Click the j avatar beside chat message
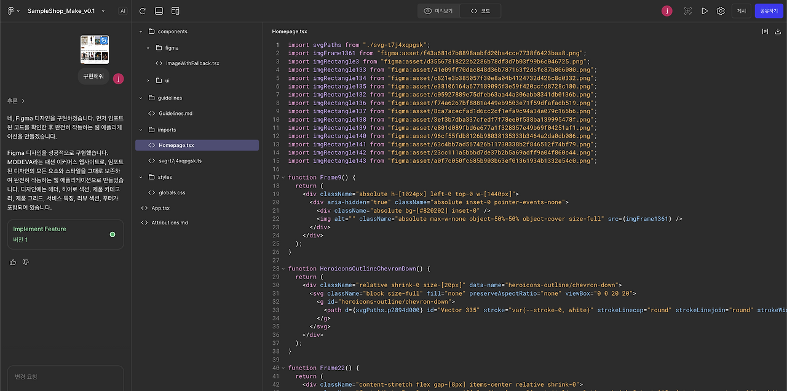 point(118,79)
